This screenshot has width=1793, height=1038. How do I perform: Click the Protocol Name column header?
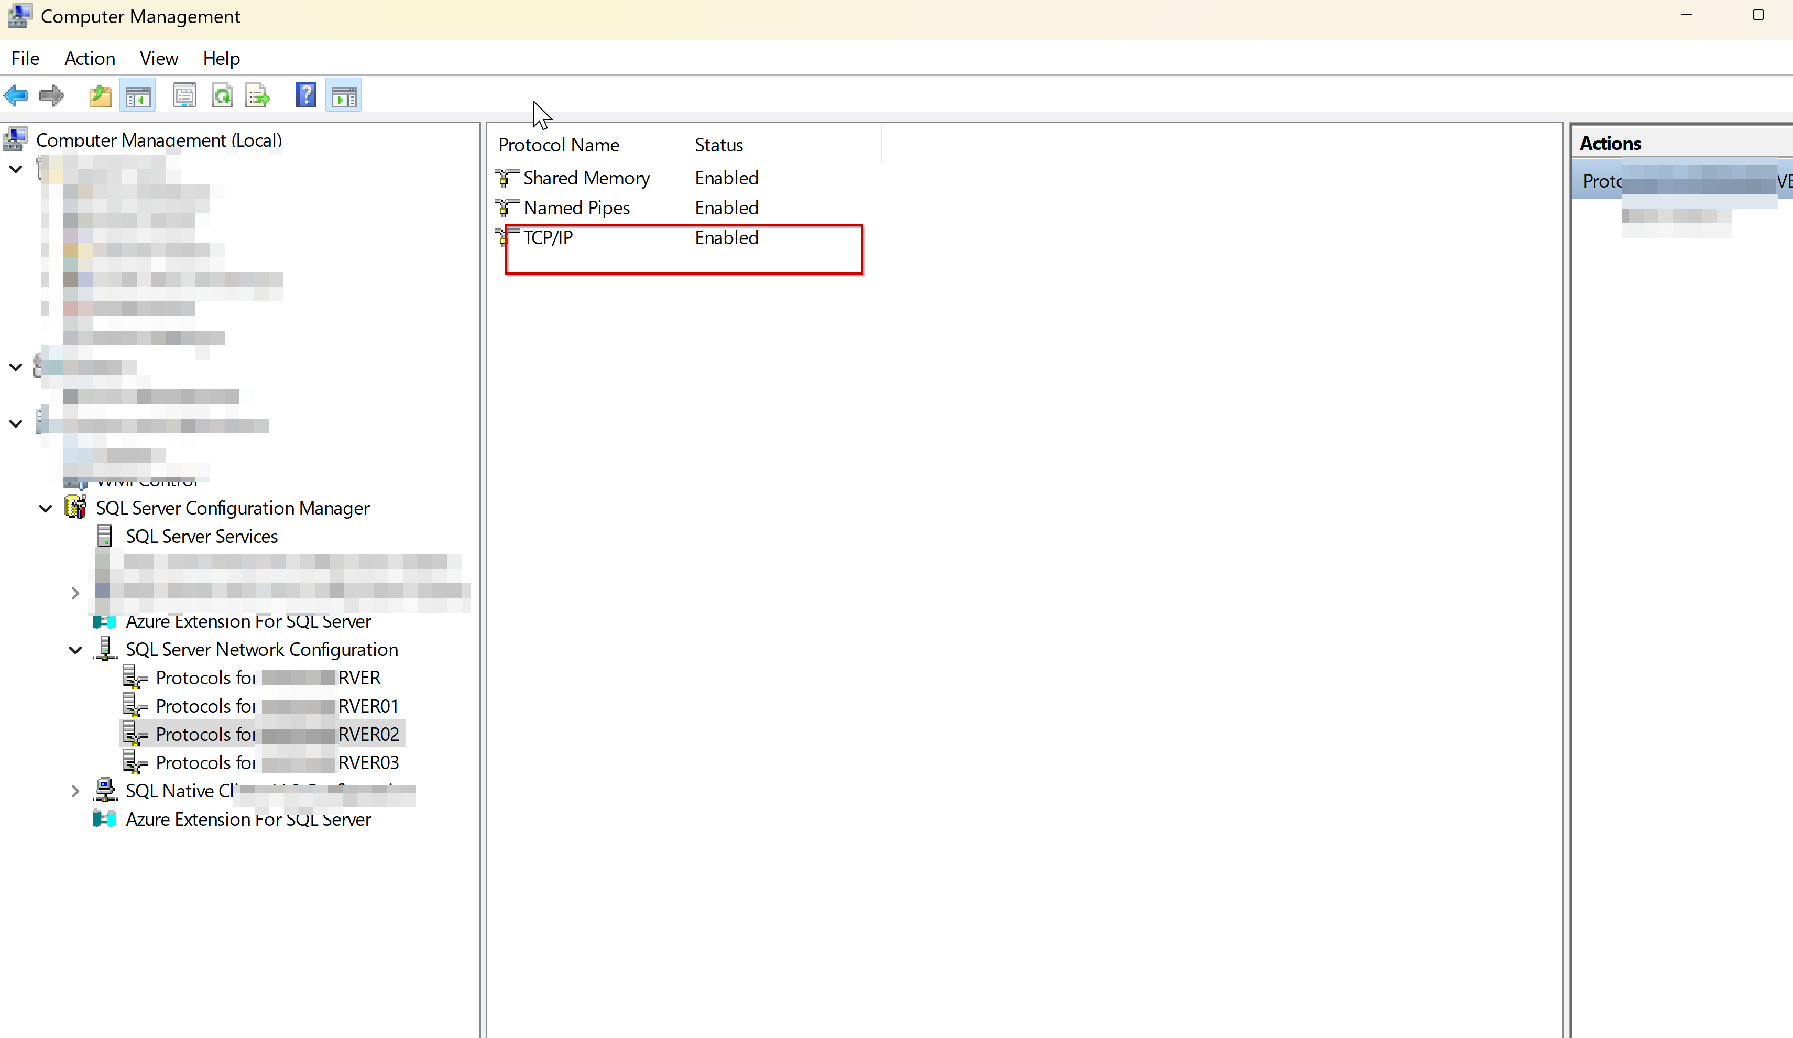pyautogui.click(x=559, y=145)
